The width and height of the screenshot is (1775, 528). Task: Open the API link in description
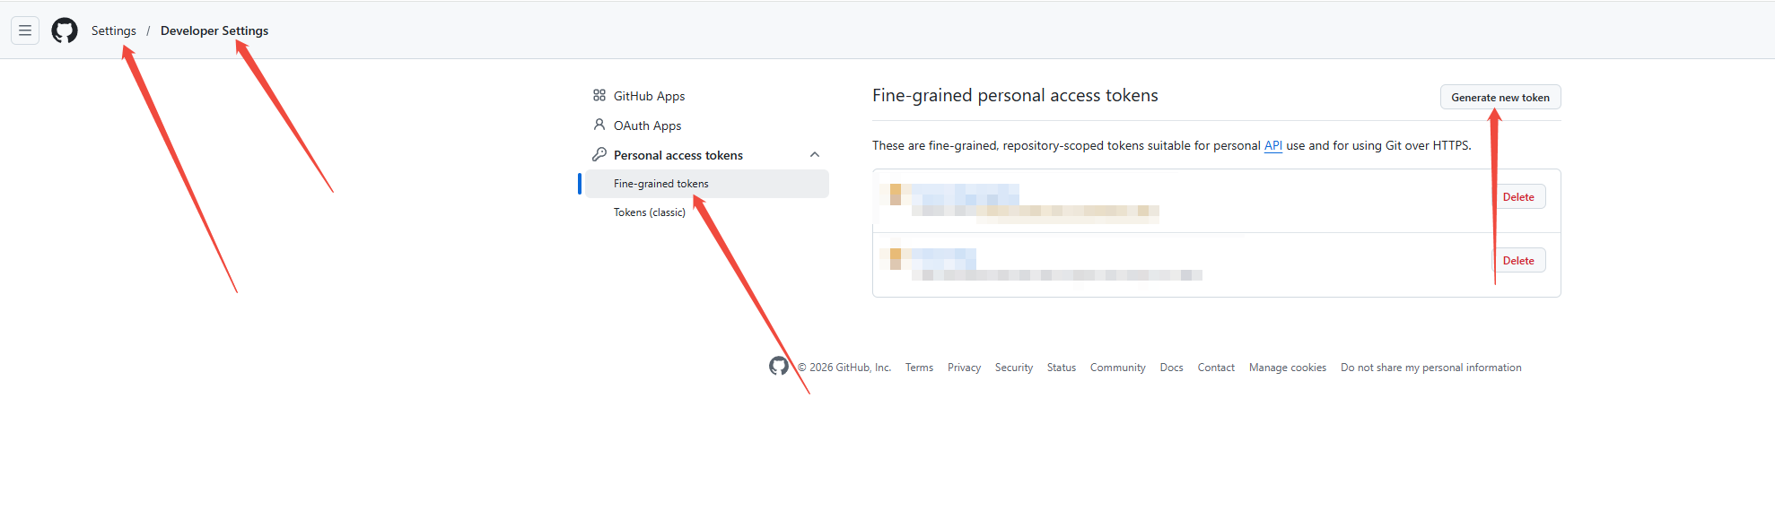tap(1272, 145)
